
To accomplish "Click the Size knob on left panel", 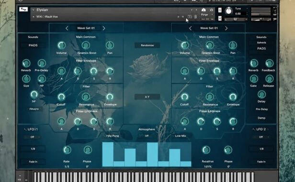I will pyautogui.click(x=26, y=79).
